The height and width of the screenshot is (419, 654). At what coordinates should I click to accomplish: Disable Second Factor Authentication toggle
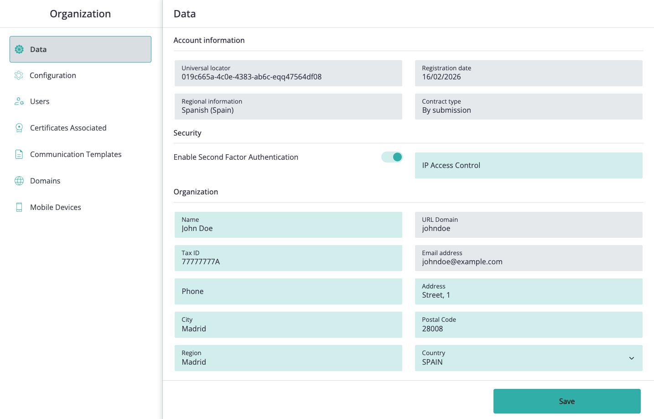tap(392, 157)
